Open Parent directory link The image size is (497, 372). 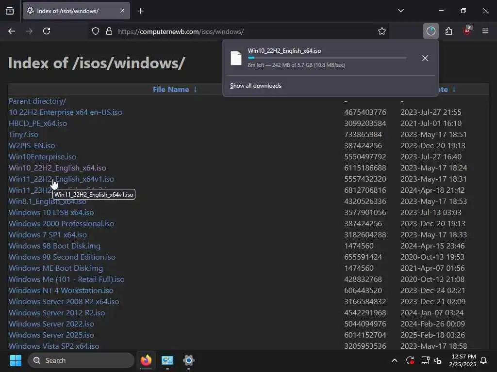click(x=37, y=101)
